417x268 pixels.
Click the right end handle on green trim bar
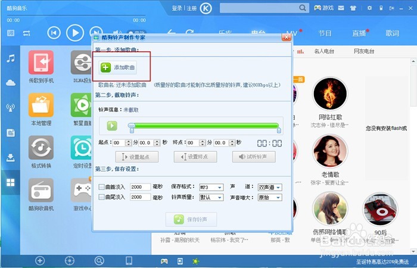coord(279,130)
